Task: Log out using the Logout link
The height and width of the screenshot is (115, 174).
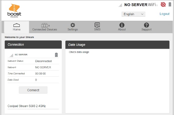Action: coord(165,14)
